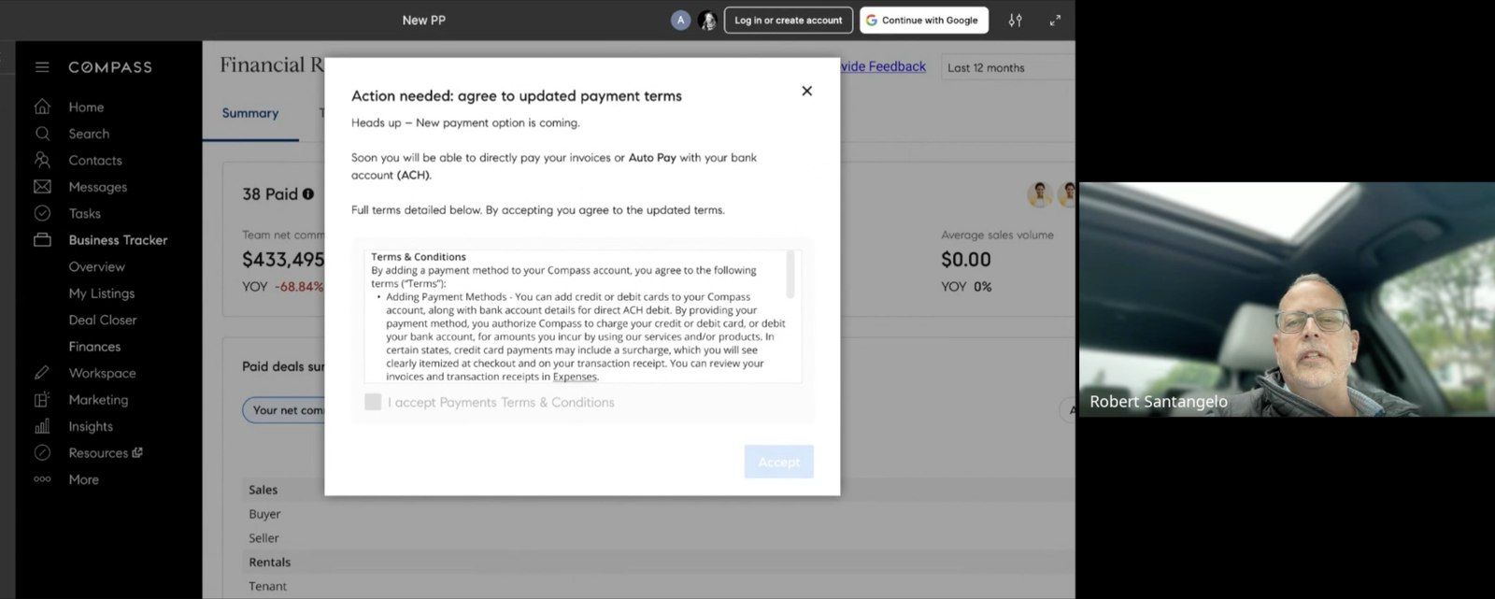
Task: Click the Accept button in the dialog
Action: (x=778, y=462)
